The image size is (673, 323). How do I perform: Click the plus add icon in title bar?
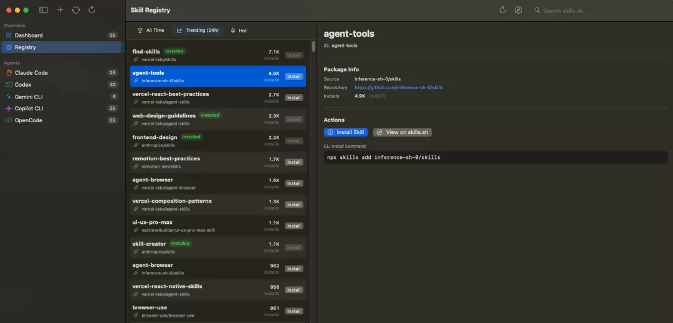[60, 10]
